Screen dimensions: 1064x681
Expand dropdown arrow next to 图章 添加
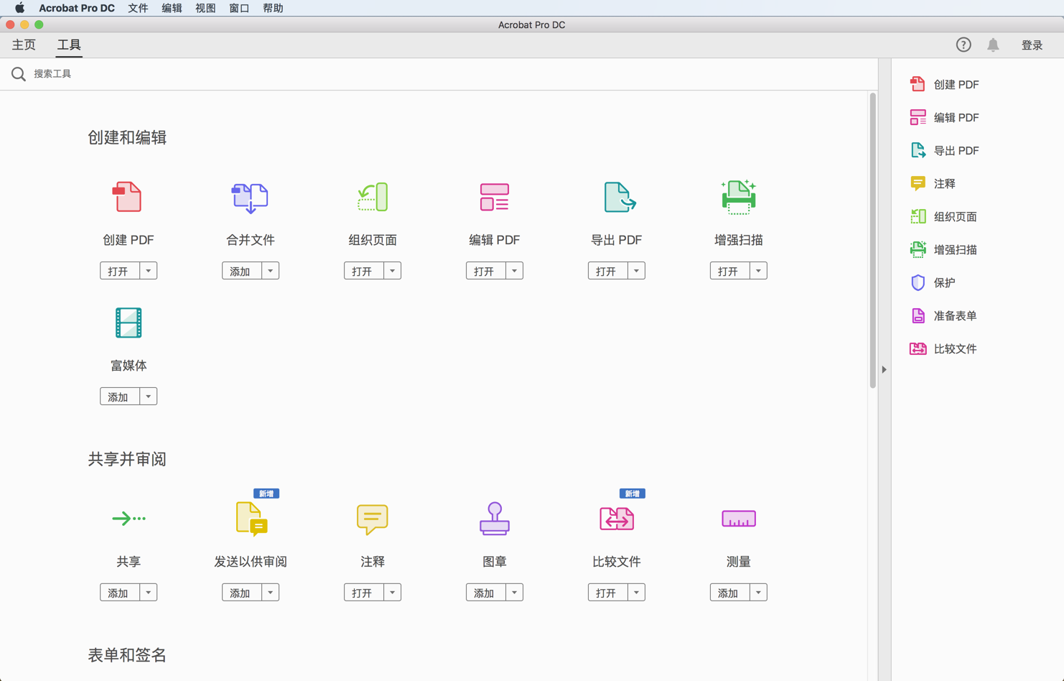[x=514, y=593]
